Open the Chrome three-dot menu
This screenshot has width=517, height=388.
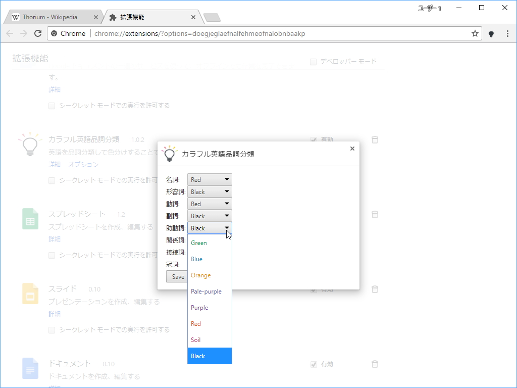click(507, 33)
